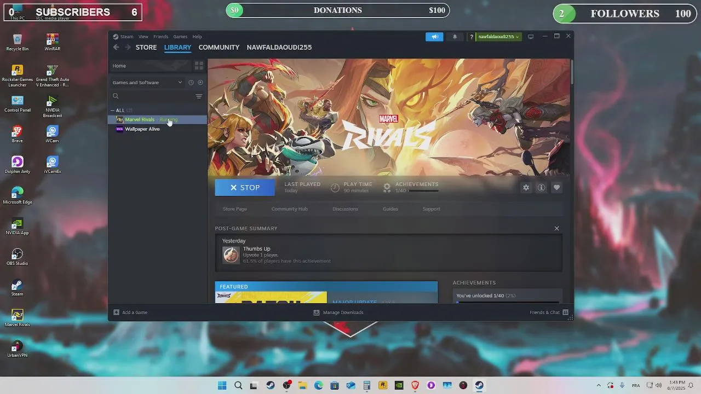
Task: Open iVCam desktop icon
Action: tap(53, 135)
